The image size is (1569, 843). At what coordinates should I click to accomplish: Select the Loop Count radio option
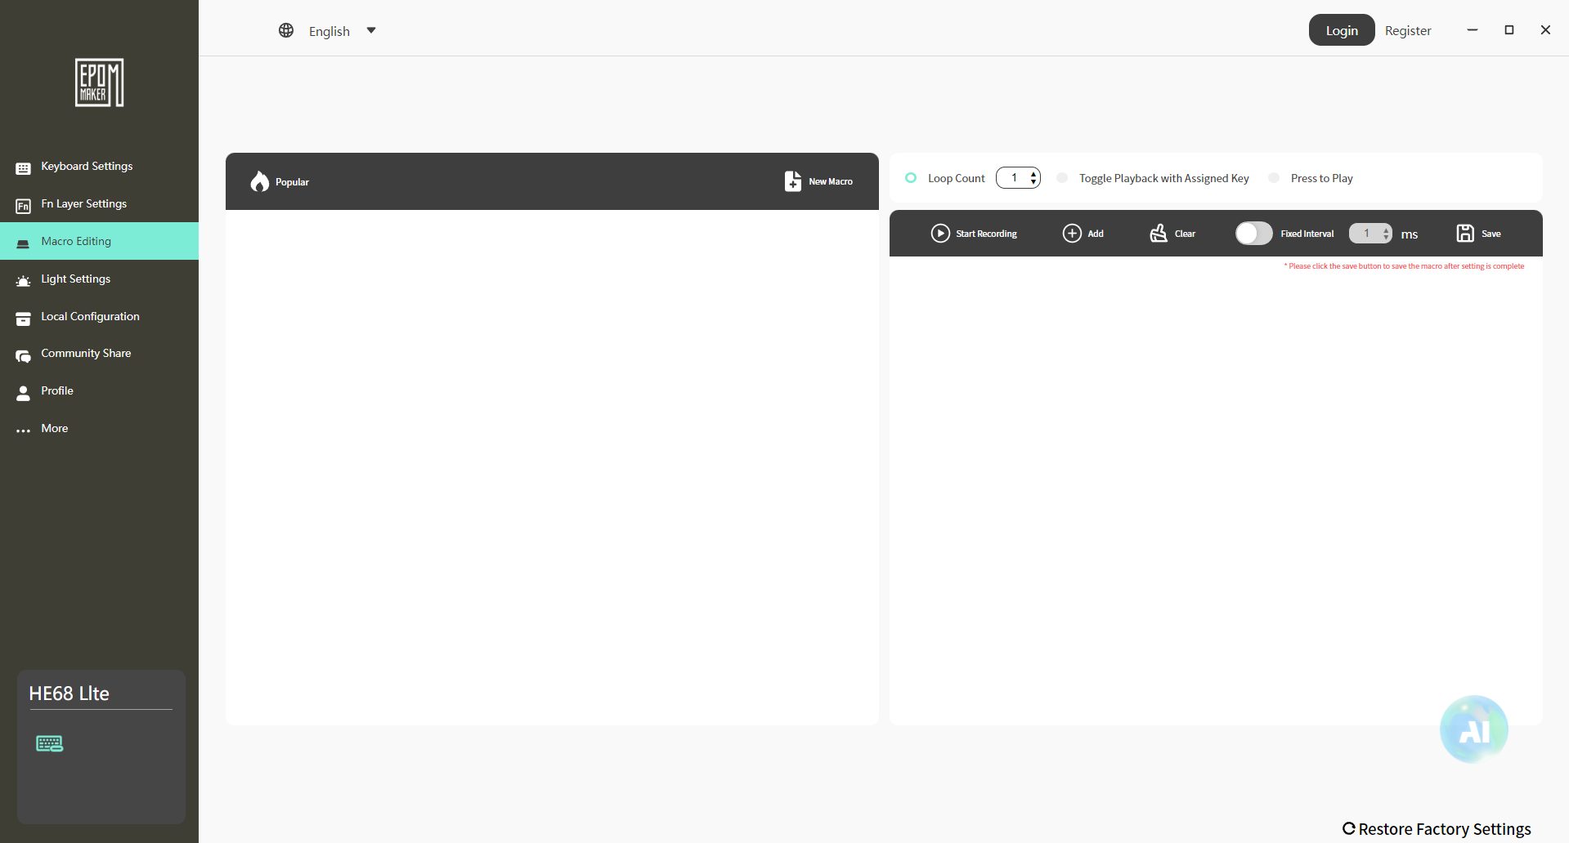[911, 177]
